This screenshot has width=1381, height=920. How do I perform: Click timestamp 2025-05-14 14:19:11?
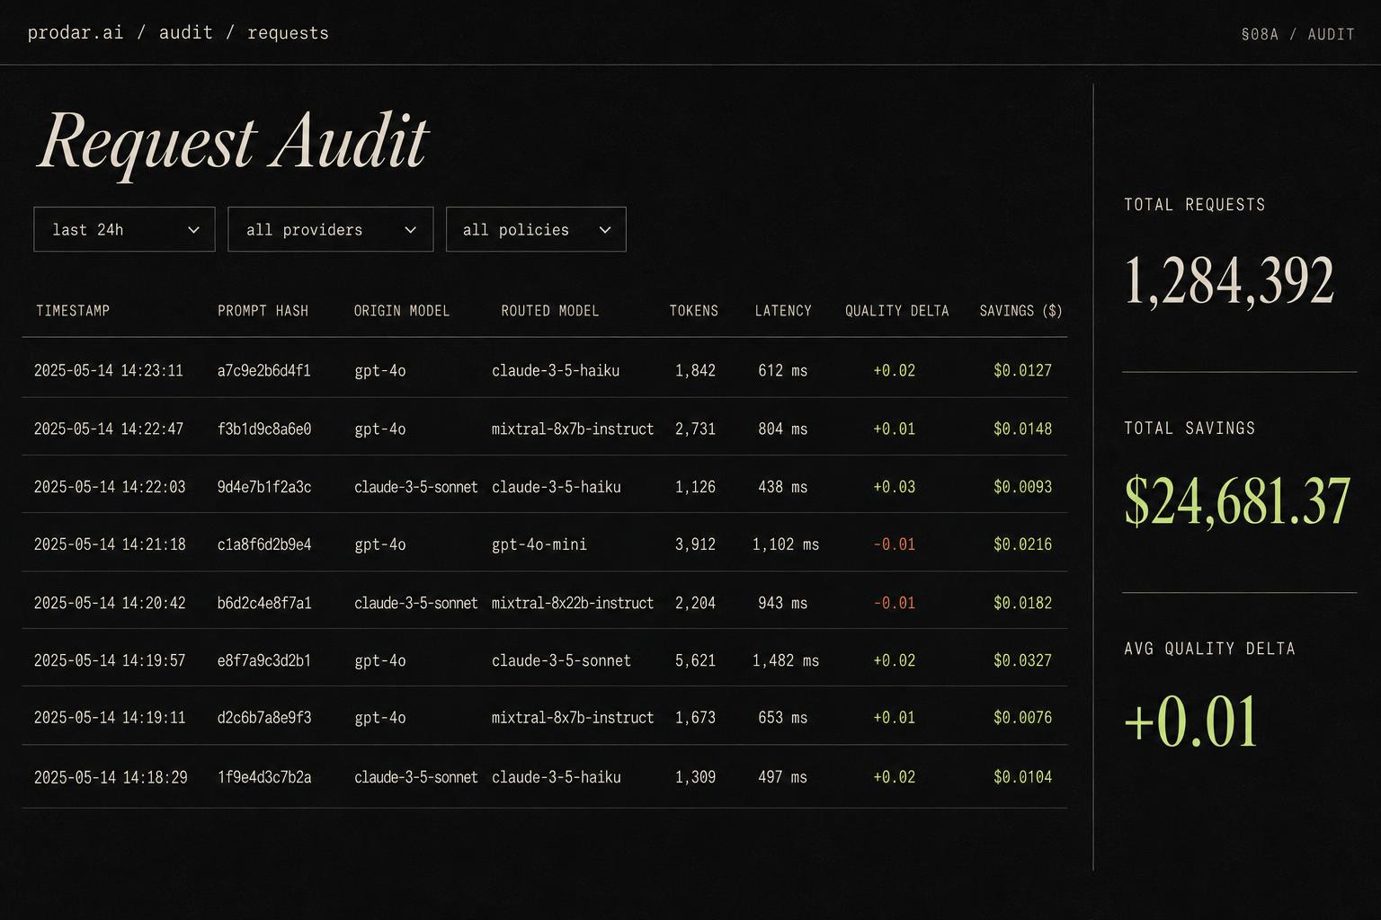point(110,718)
